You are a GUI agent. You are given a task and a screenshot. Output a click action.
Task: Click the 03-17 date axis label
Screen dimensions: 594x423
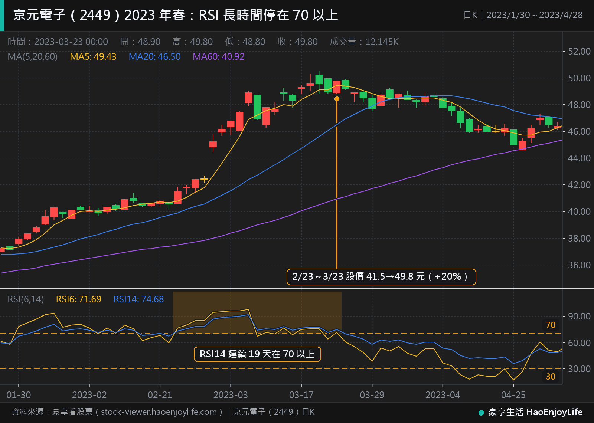click(x=301, y=395)
